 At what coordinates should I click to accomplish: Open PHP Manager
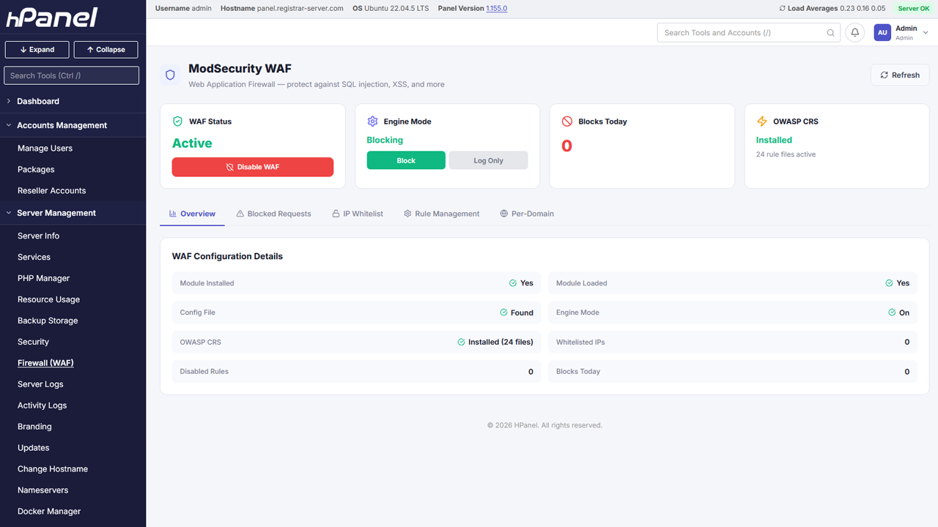tap(44, 278)
